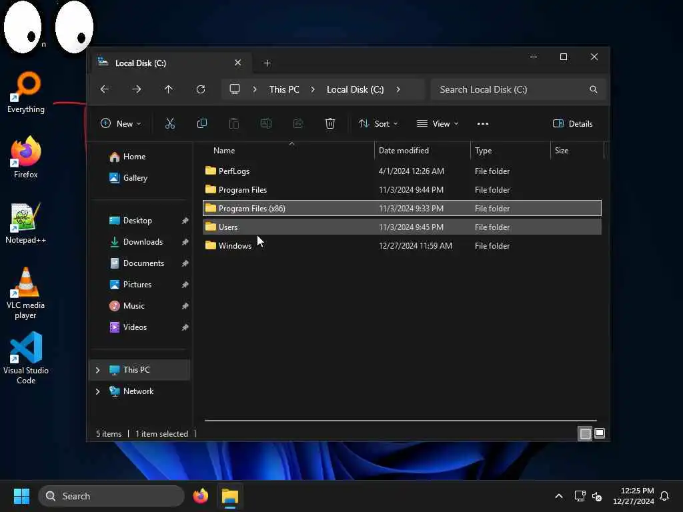The width and height of the screenshot is (683, 512).
Task: Open Visual Studio Code desktop shortcut
Action: click(26, 358)
